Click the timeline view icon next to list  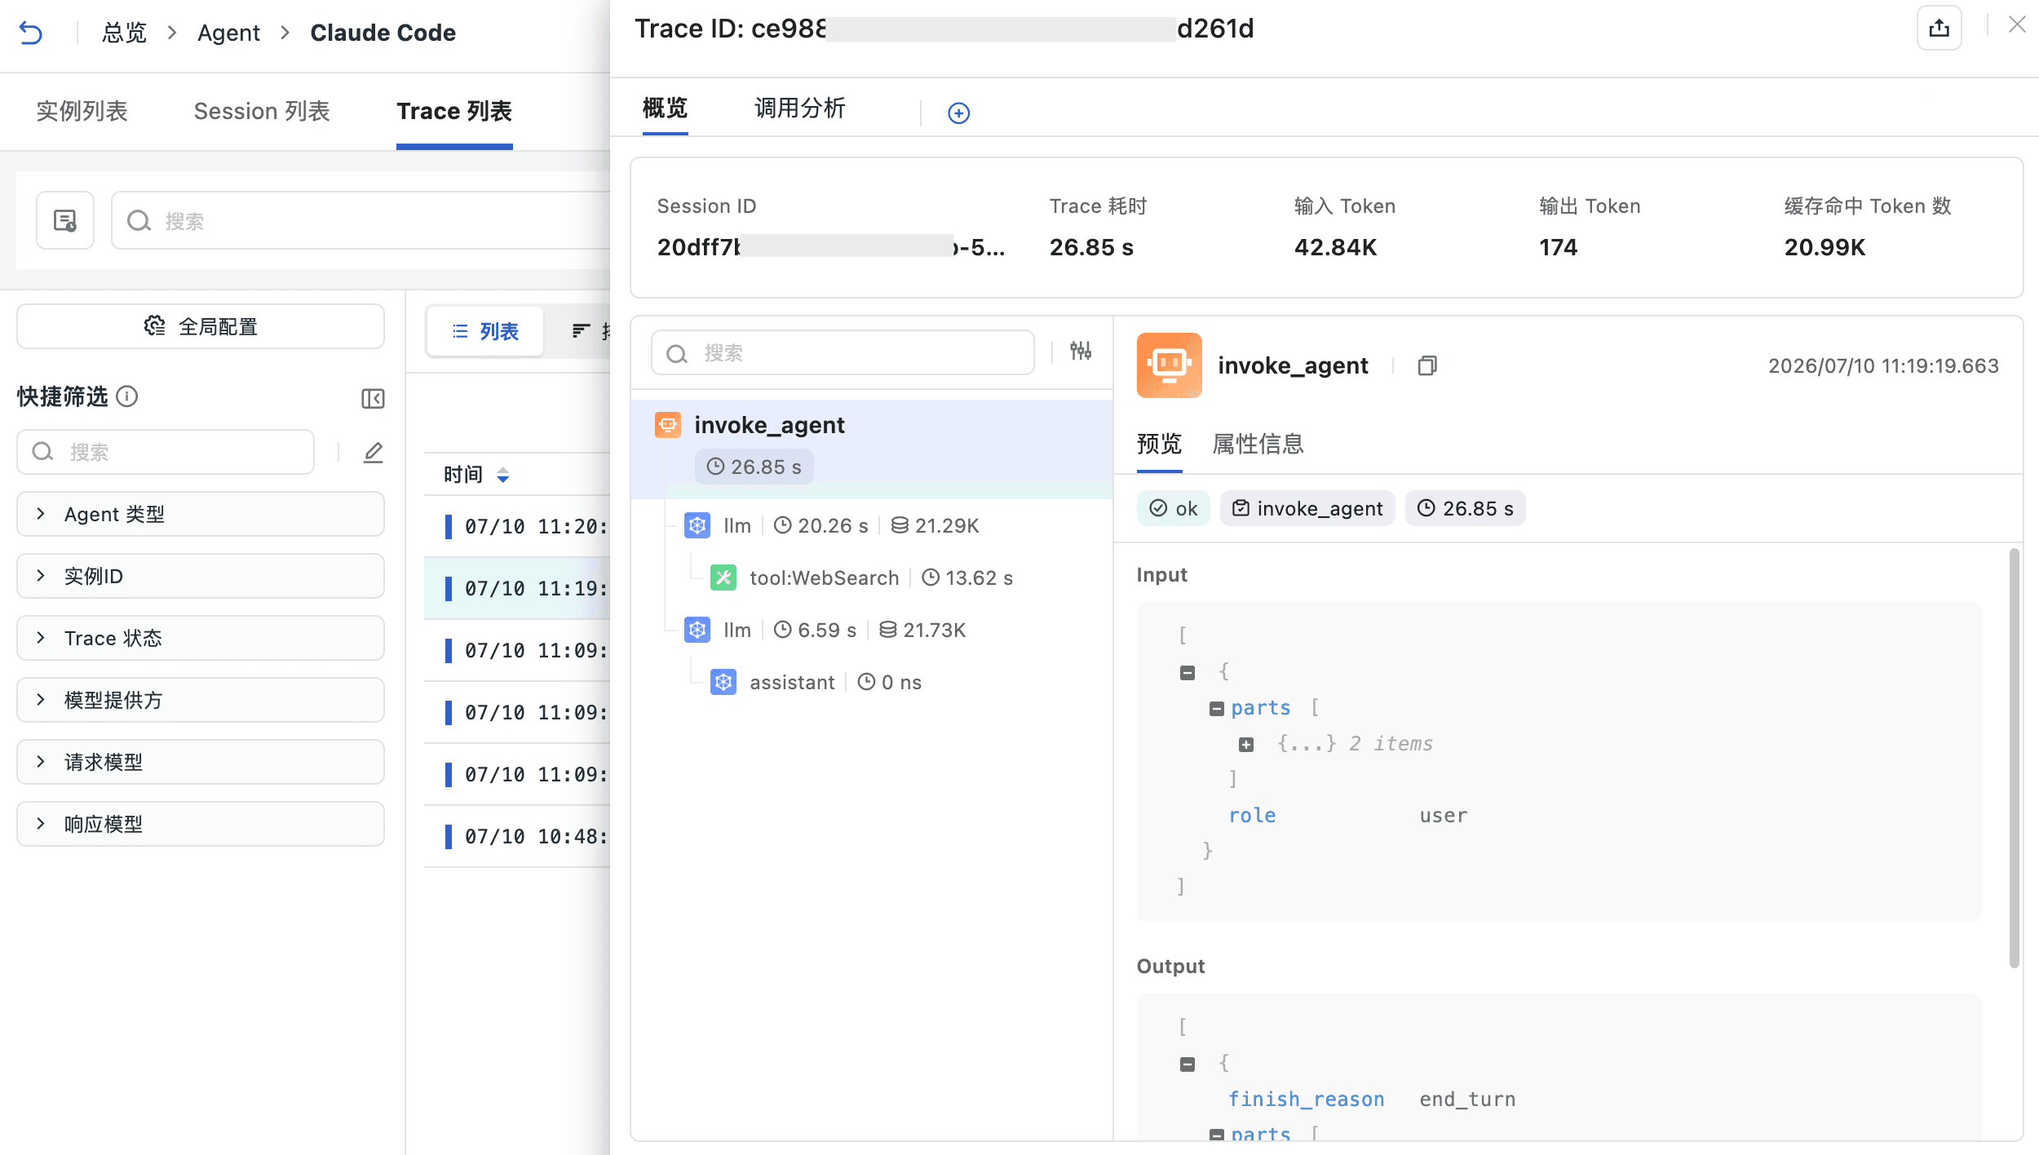pos(581,330)
